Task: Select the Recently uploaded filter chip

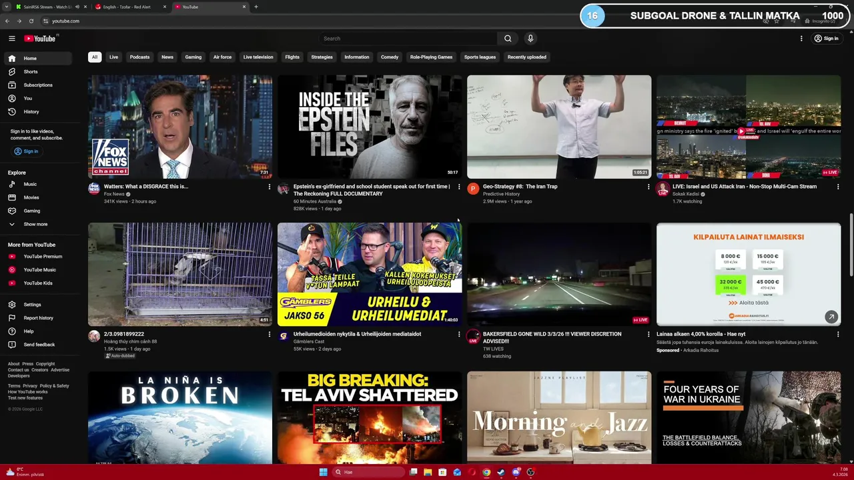Action: click(527, 57)
